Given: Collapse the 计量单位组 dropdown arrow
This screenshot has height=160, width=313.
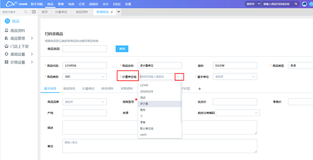Looking at the screenshot, I should [x=178, y=77].
